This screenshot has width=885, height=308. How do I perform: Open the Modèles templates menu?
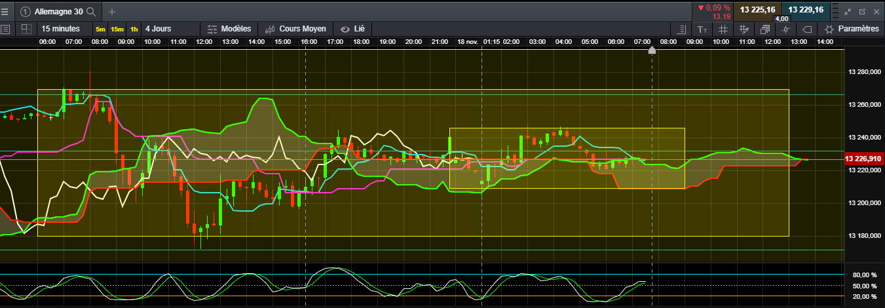pos(229,29)
